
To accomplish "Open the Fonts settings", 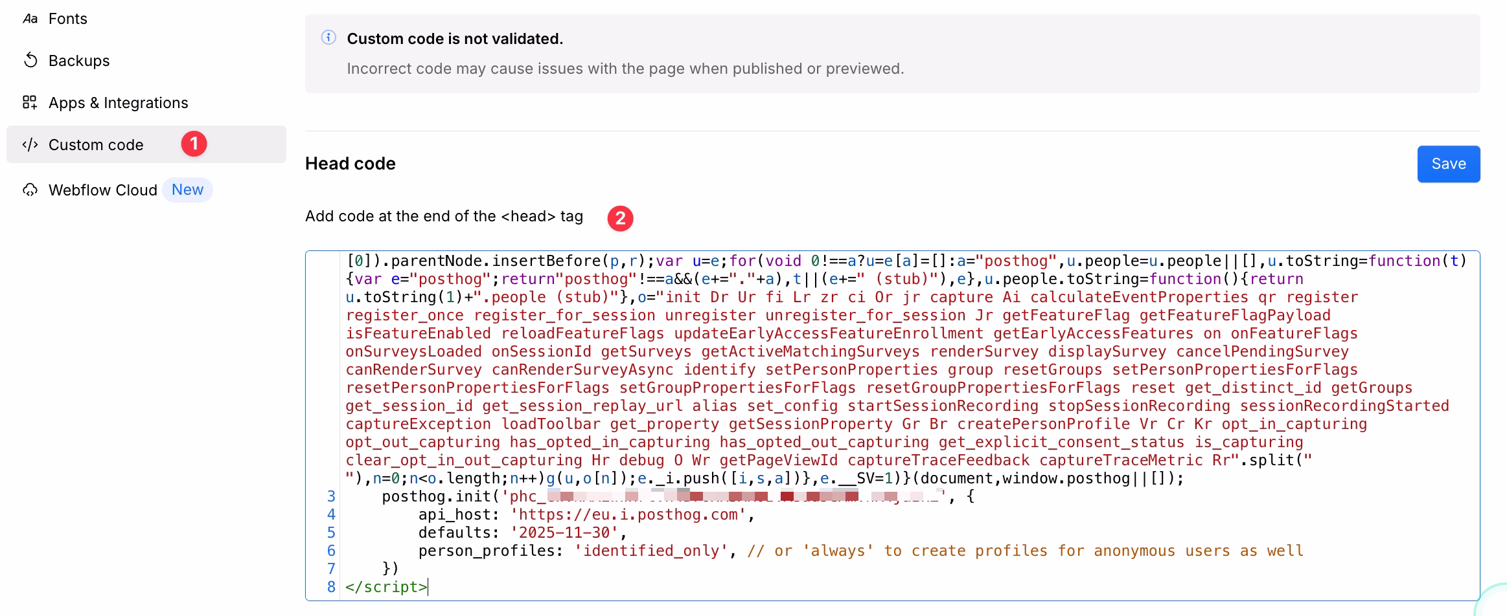I will (67, 19).
